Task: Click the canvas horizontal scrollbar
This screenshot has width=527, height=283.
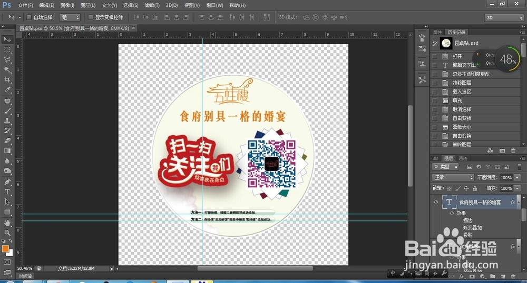Action: click(x=255, y=268)
